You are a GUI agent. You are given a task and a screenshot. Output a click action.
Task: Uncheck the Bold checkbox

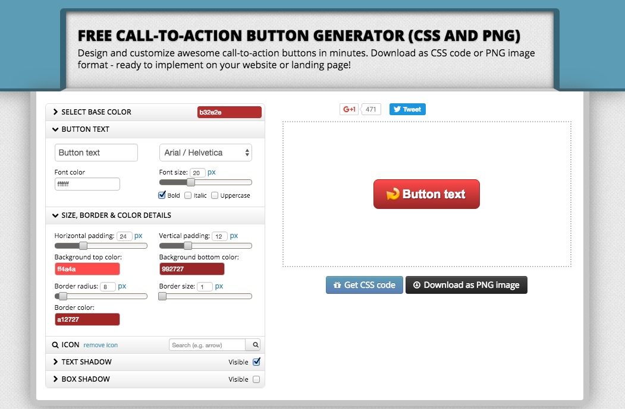[x=162, y=195]
